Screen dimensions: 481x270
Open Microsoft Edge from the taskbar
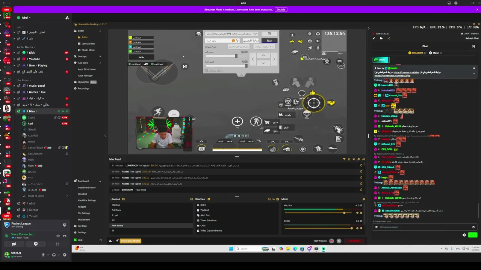(x=295, y=249)
